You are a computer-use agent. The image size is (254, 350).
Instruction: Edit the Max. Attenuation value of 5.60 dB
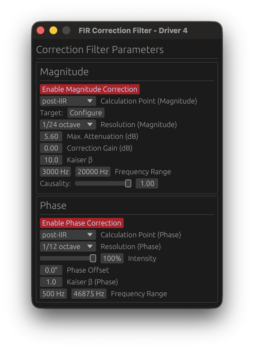(x=51, y=136)
